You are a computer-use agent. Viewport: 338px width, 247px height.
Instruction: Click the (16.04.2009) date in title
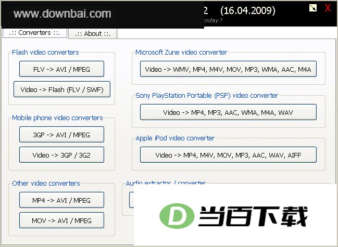point(248,10)
